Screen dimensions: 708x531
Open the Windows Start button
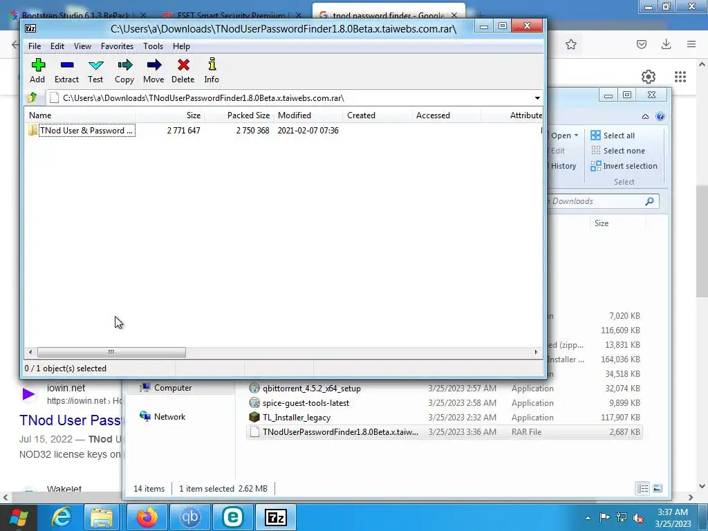point(18,518)
